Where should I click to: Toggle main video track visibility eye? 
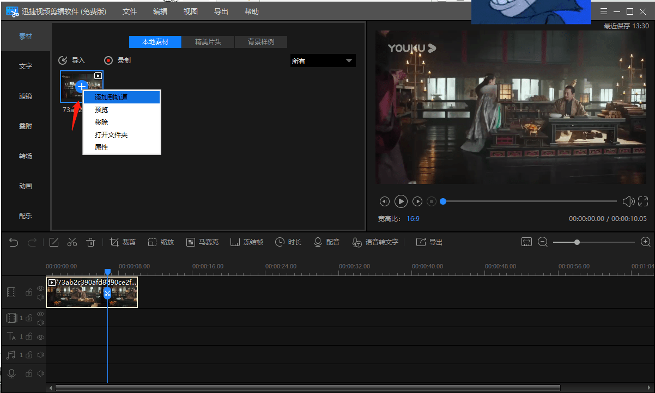click(x=40, y=288)
